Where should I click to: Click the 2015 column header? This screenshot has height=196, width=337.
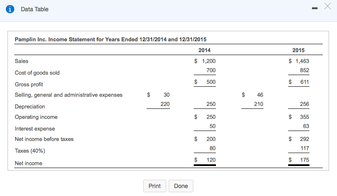(x=298, y=50)
